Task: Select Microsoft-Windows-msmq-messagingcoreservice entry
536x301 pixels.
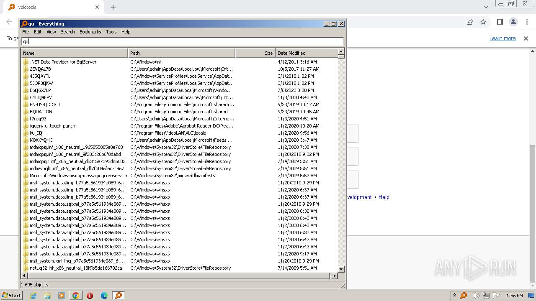Action: point(78,176)
